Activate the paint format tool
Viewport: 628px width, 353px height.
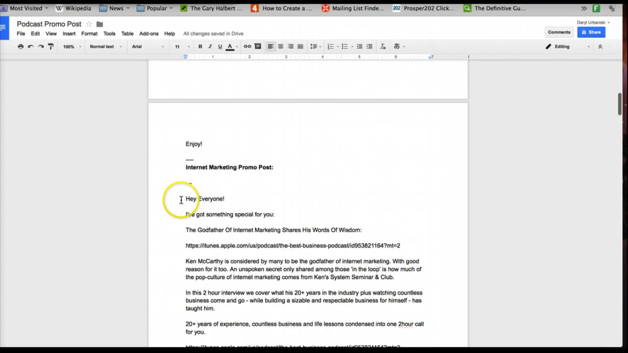point(51,46)
